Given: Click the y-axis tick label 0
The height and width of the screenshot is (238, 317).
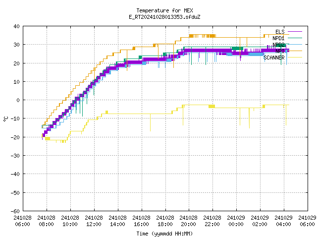Looking at the screenshot, I should (18, 100).
